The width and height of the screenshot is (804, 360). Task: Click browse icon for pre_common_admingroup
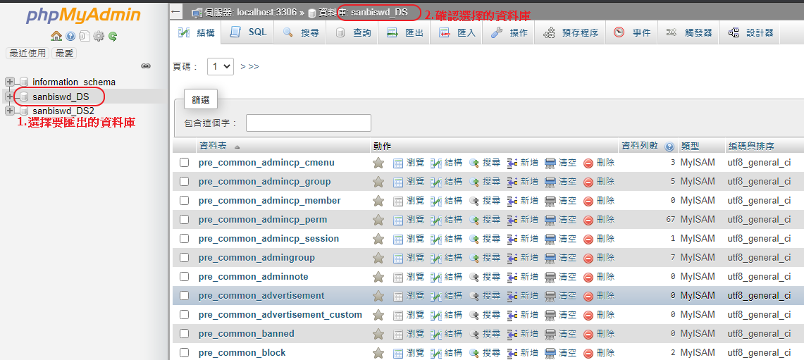(x=398, y=258)
